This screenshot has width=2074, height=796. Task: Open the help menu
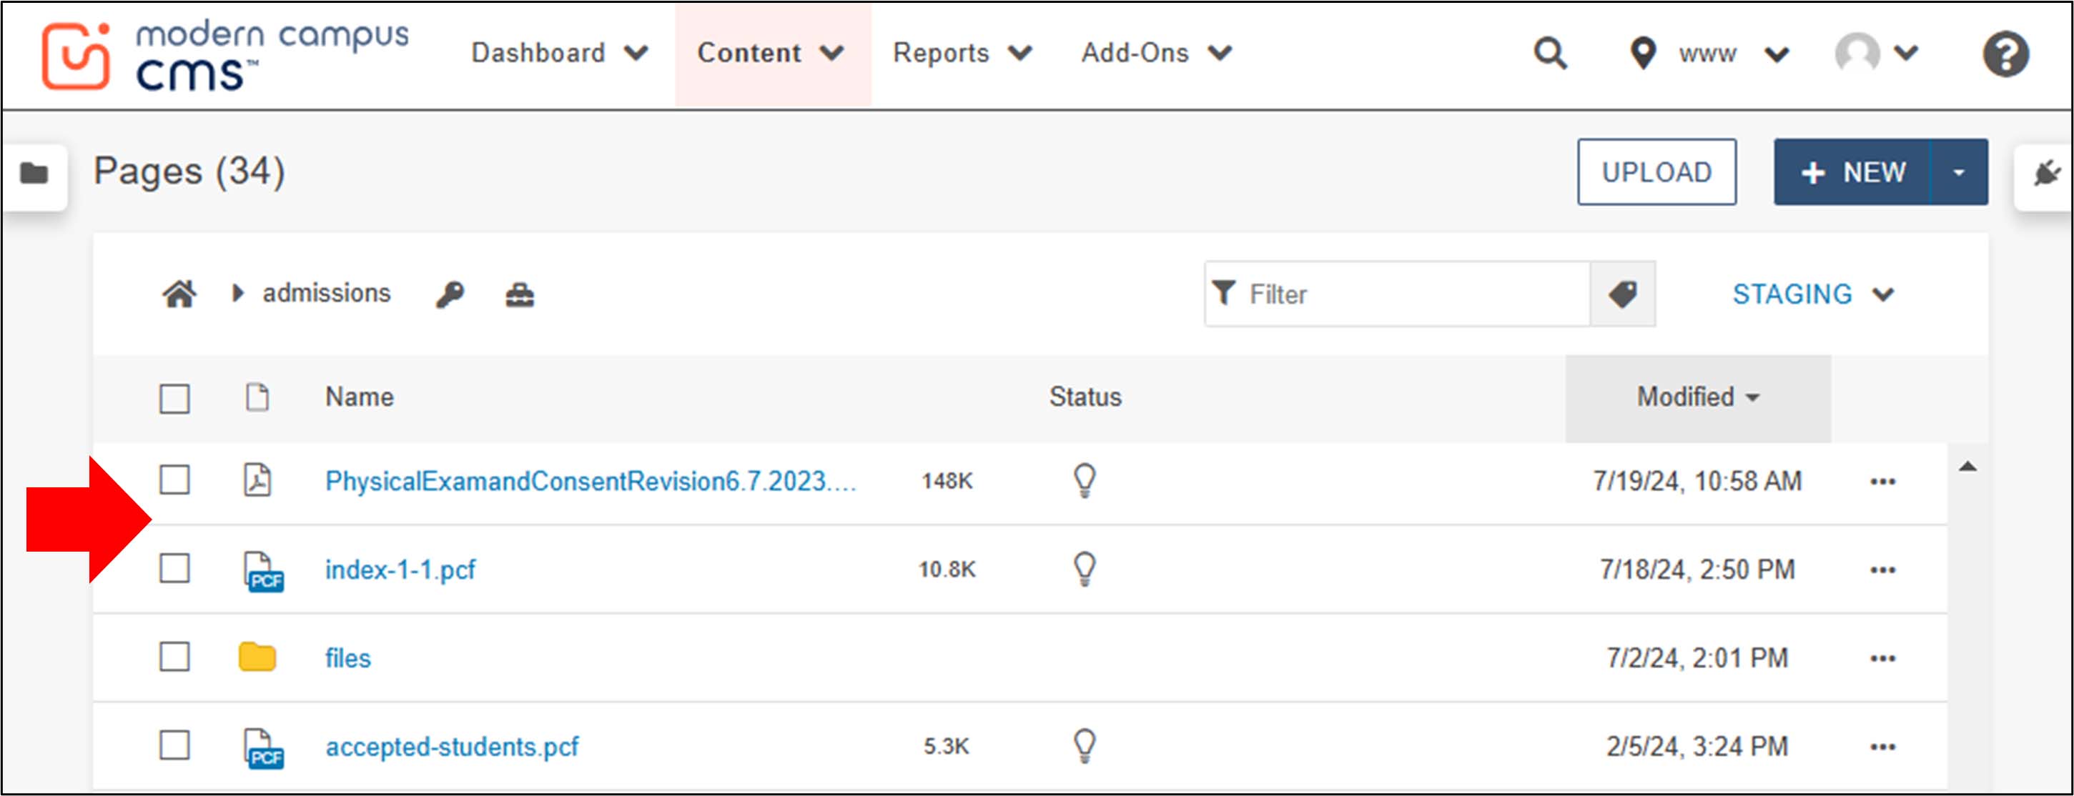click(2005, 53)
